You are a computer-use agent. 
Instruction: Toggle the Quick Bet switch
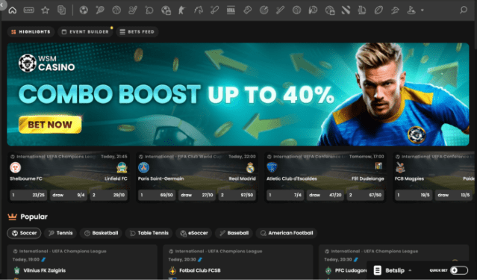[x=459, y=270]
